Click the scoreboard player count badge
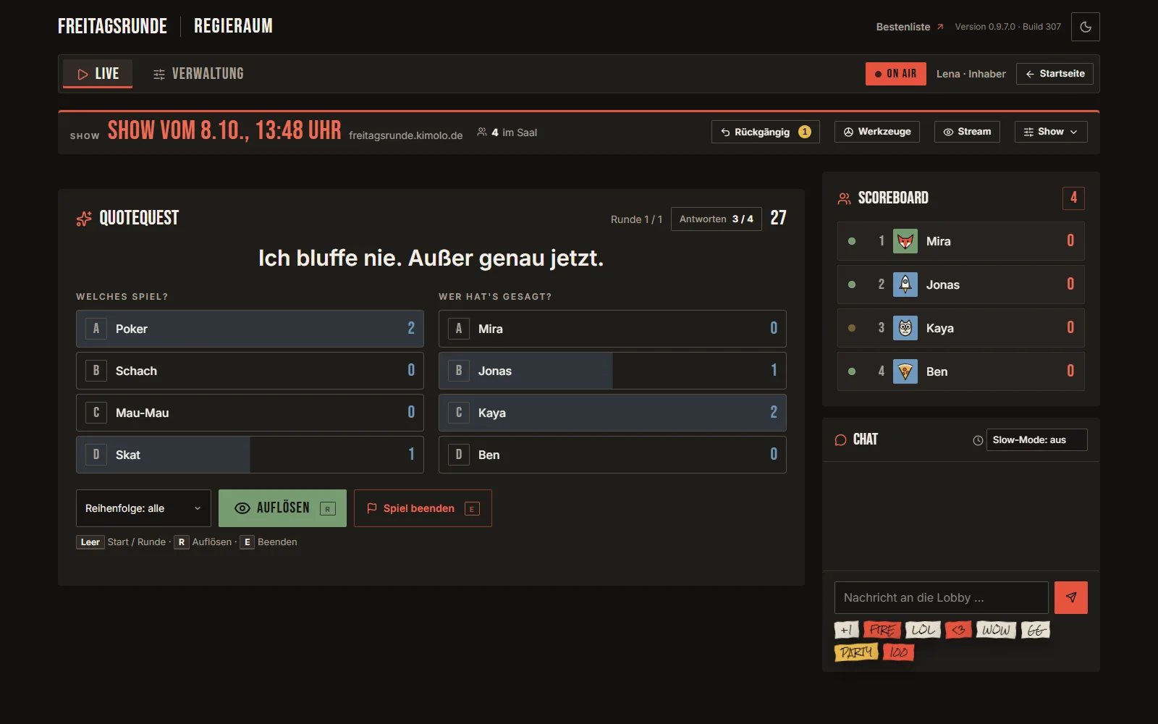This screenshot has width=1158, height=724. (x=1073, y=198)
